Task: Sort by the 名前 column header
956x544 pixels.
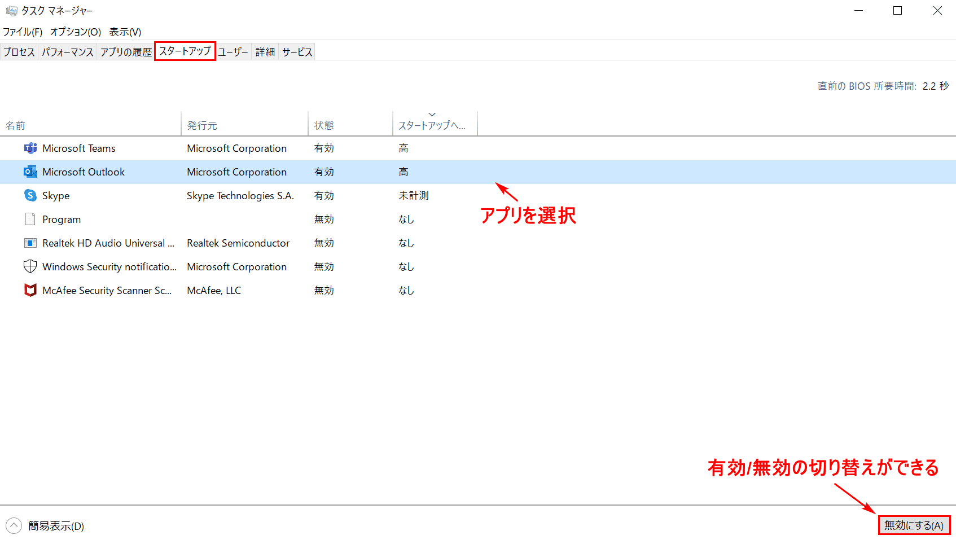Action: 90,125
